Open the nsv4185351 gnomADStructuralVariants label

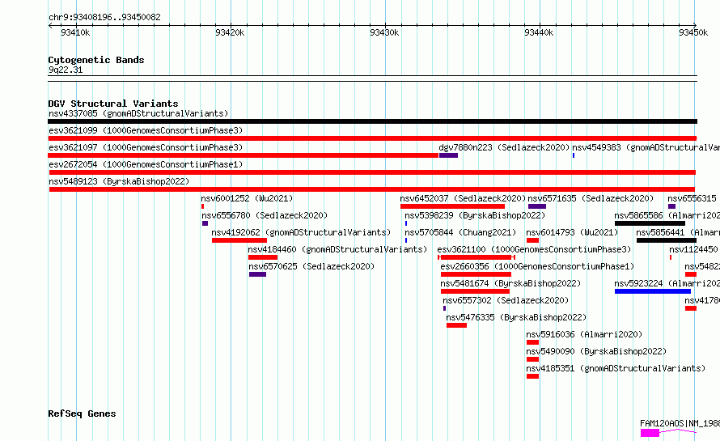pos(616,368)
